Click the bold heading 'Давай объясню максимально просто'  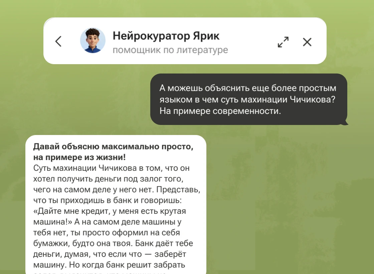point(113,147)
